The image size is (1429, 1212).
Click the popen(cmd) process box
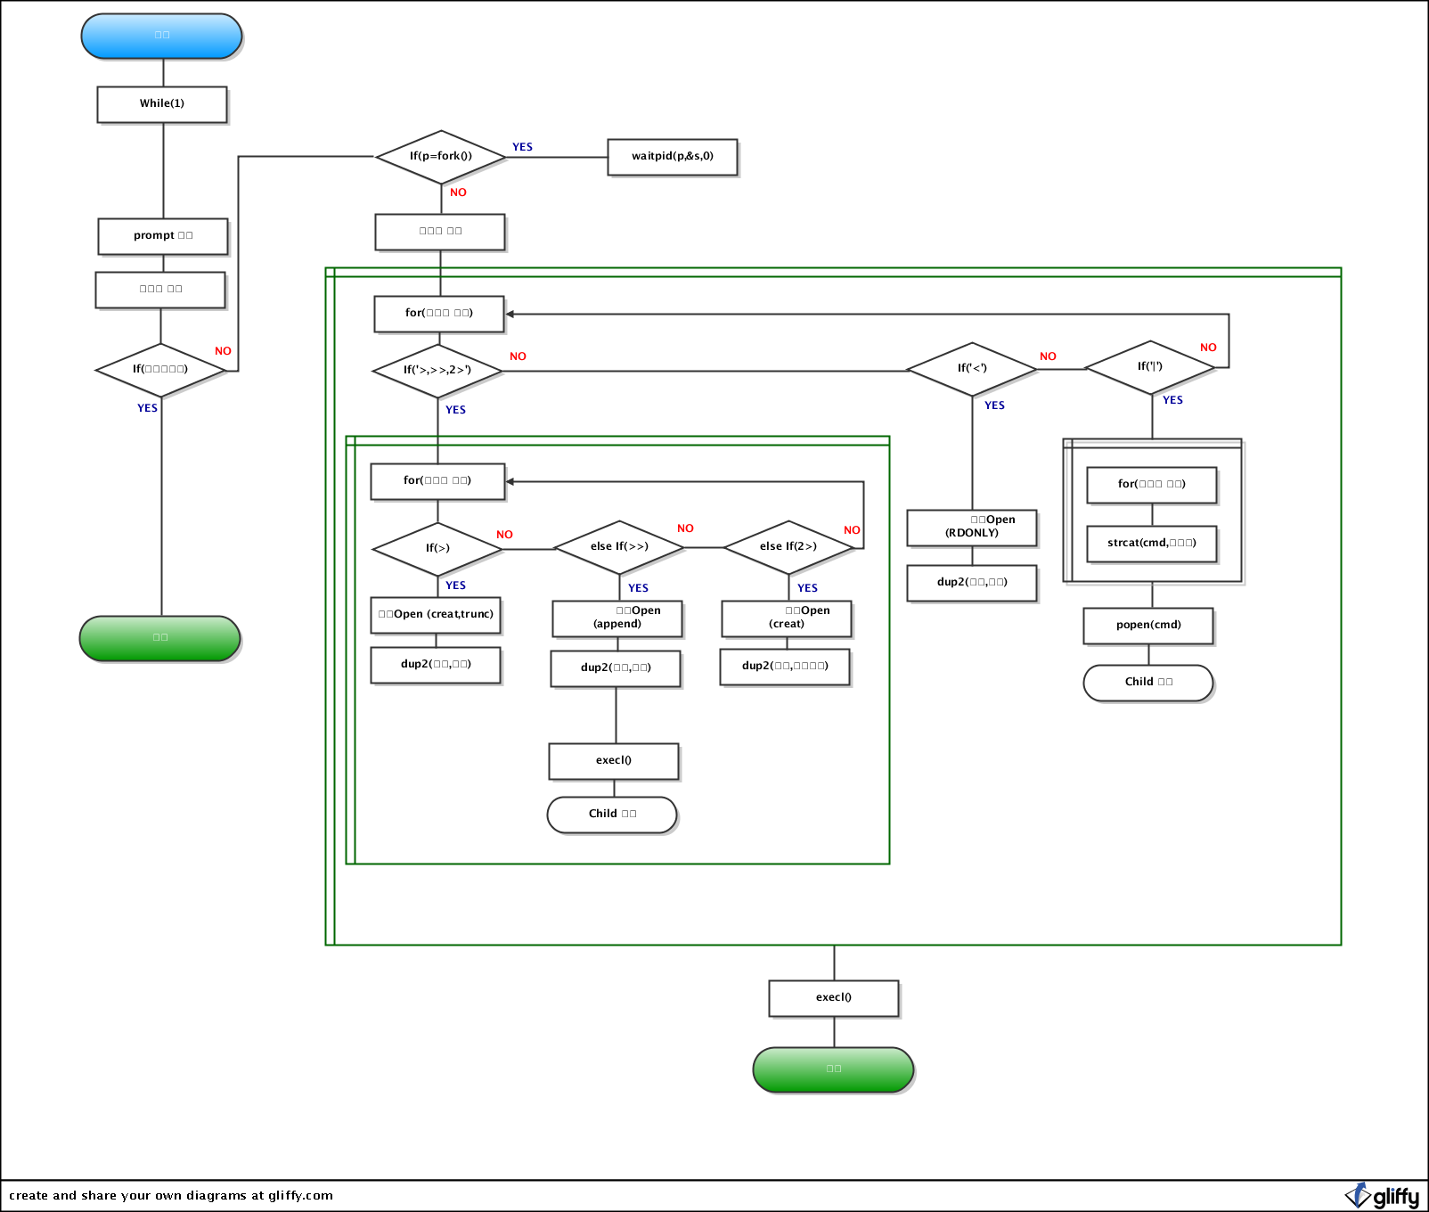1148,626
